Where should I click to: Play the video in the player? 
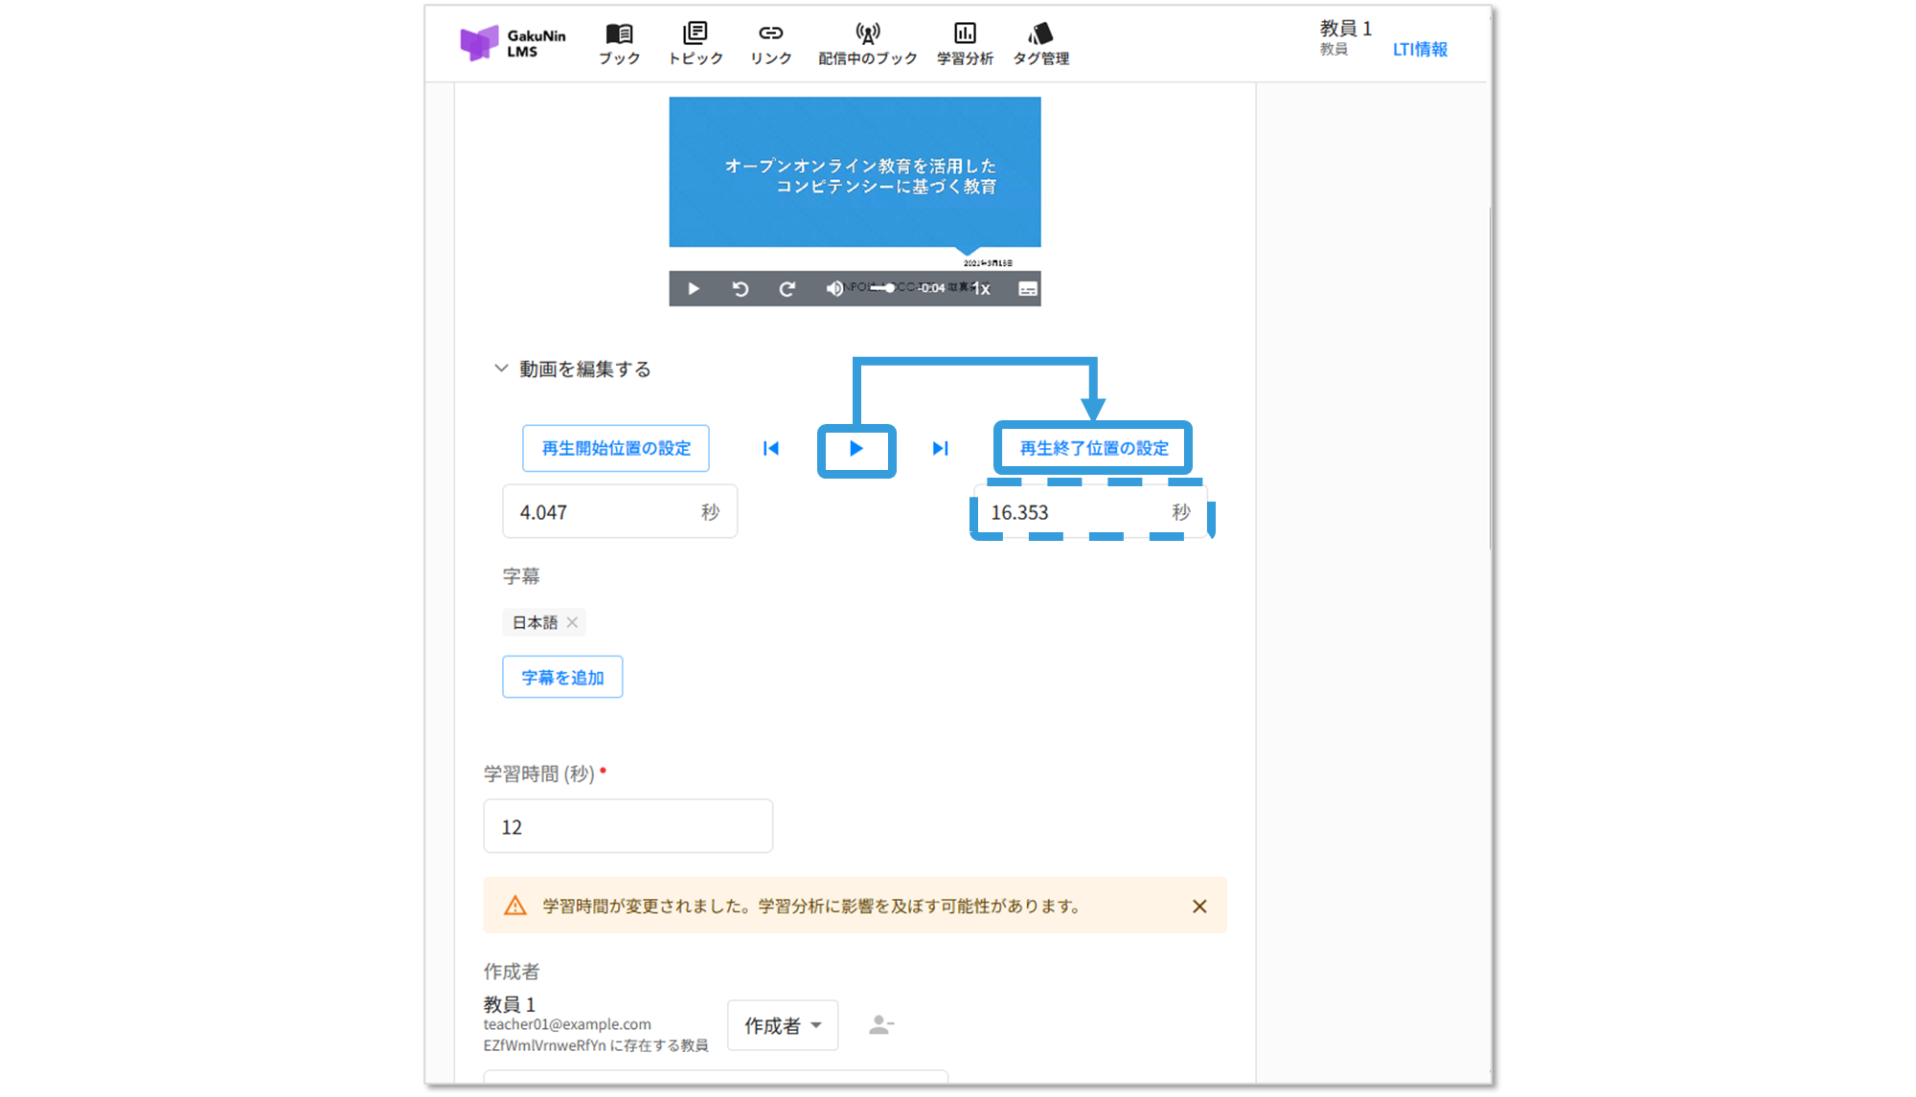click(x=694, y=288)
